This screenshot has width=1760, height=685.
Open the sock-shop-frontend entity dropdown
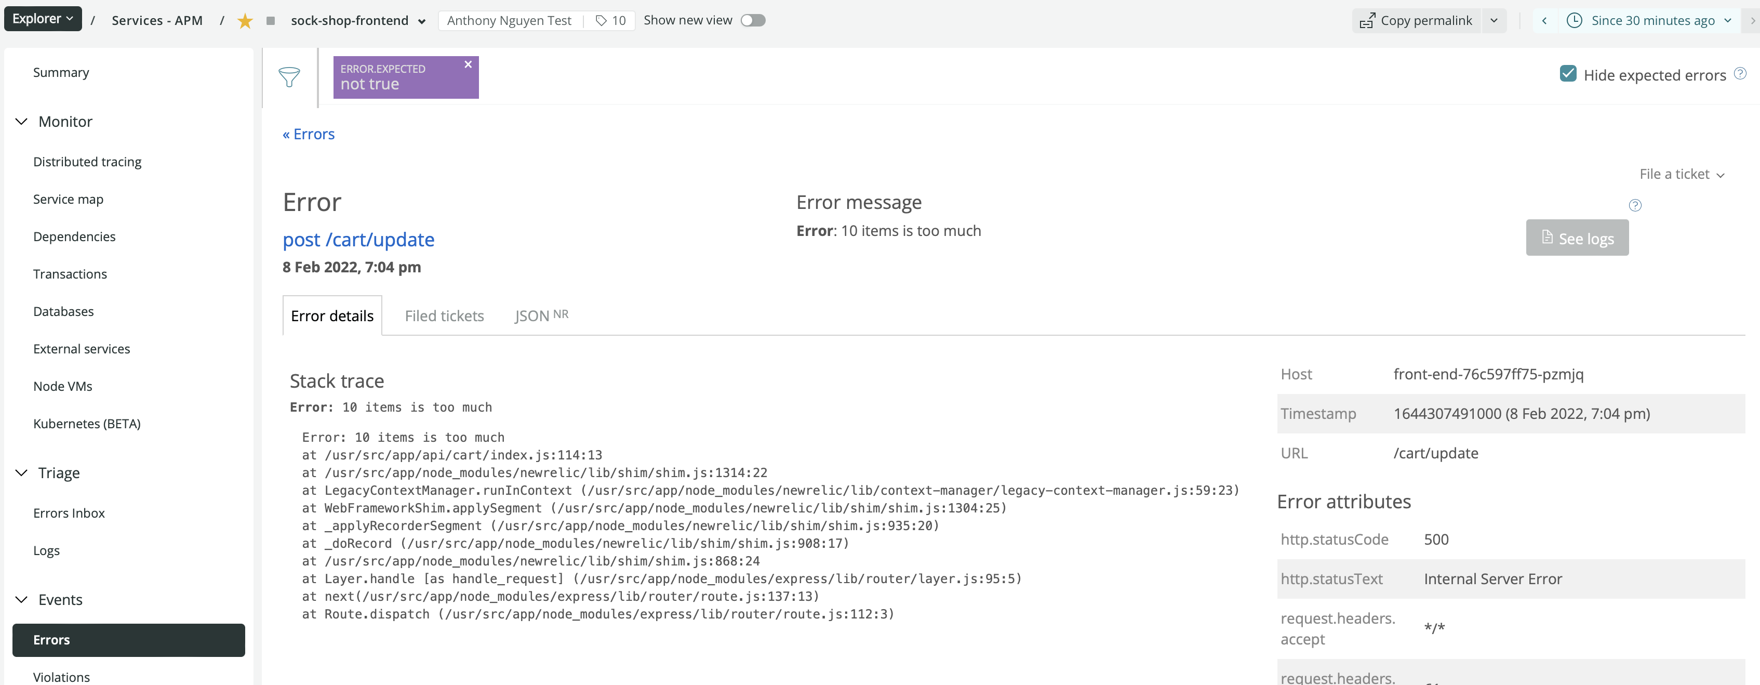point(421,21)
